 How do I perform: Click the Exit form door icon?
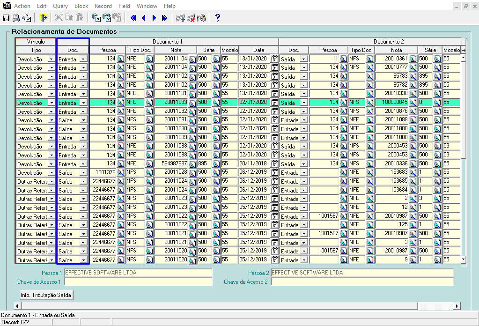coord(44,18)
